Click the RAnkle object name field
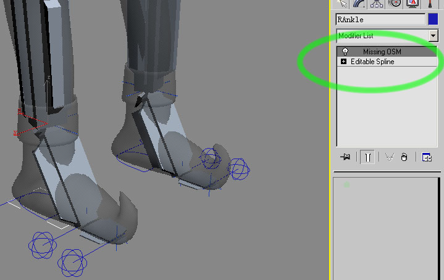The image size is (444, 280). (380, 20)
